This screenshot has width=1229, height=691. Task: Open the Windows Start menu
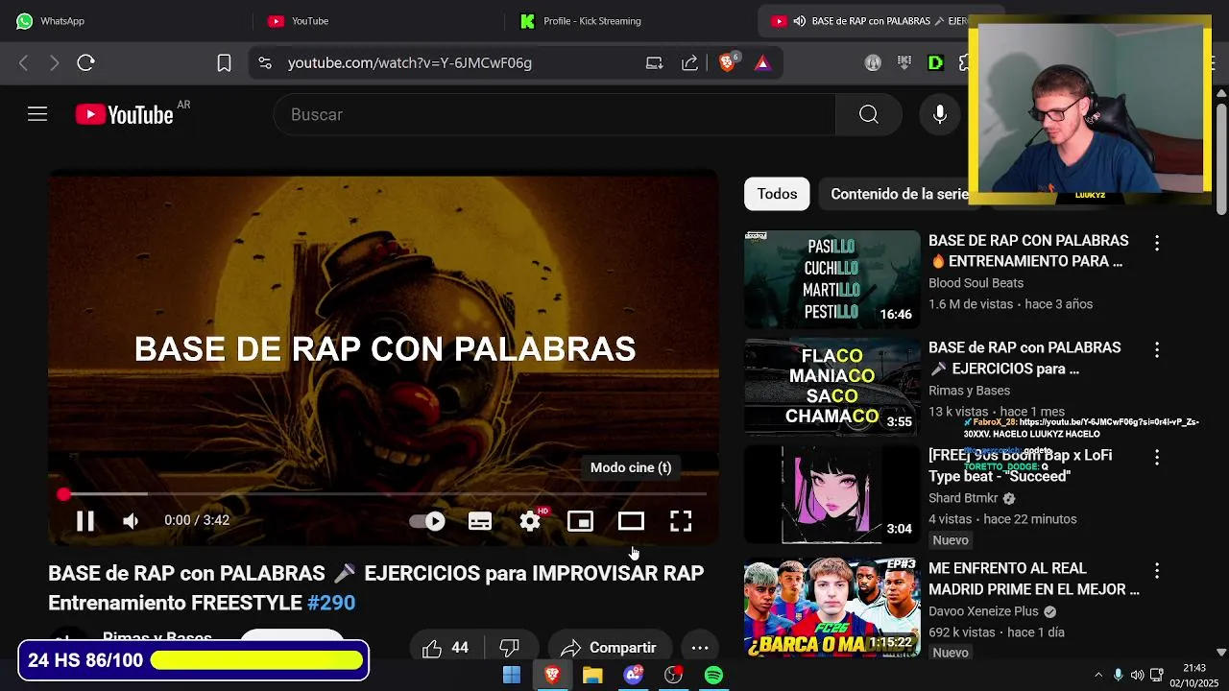[512, 676]
